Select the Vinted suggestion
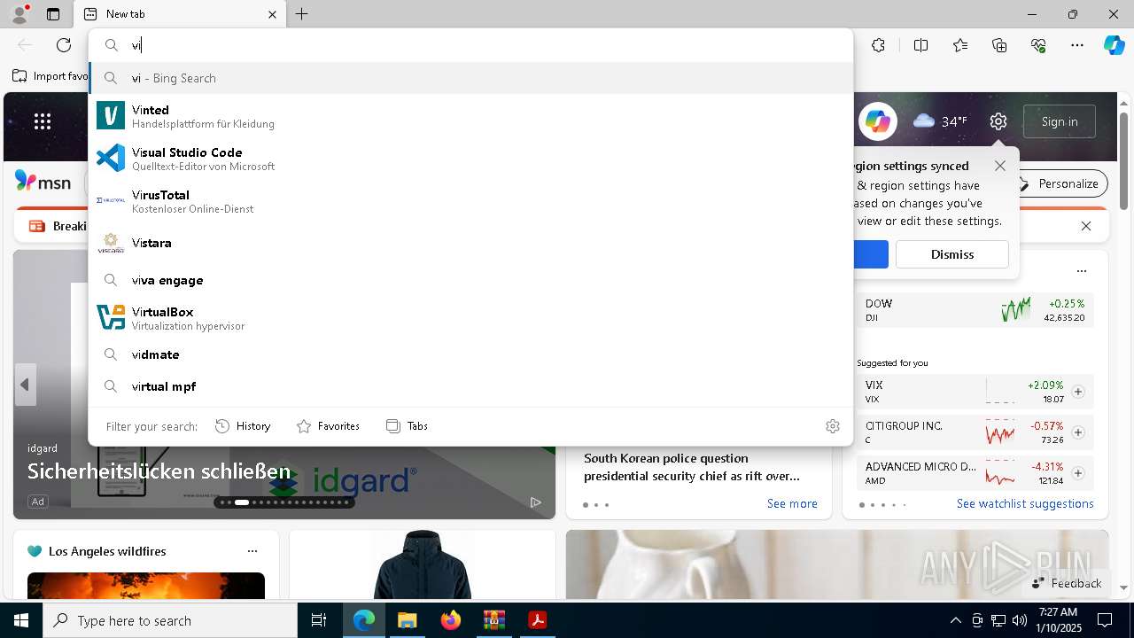 (x=470, y=116)
